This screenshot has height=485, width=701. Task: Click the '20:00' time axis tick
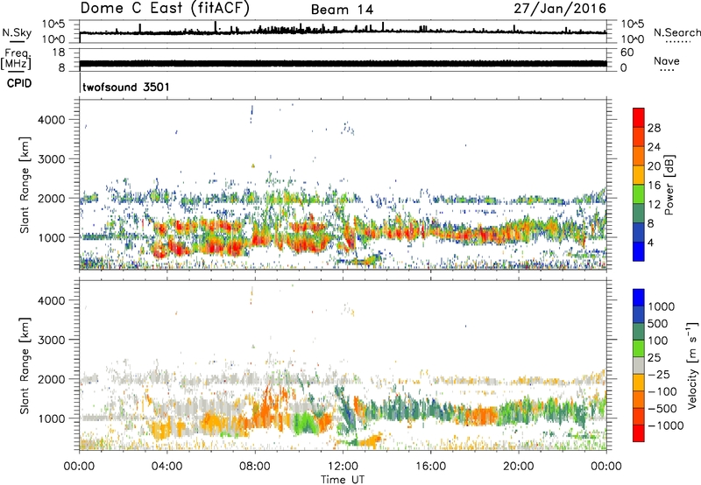click(519, 467)
